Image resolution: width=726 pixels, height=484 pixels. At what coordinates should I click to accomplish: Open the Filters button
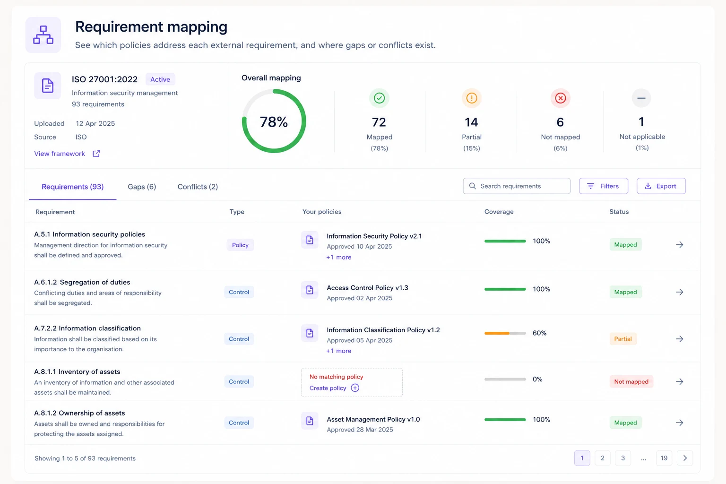pyautogui.click(x=604, y=186)
